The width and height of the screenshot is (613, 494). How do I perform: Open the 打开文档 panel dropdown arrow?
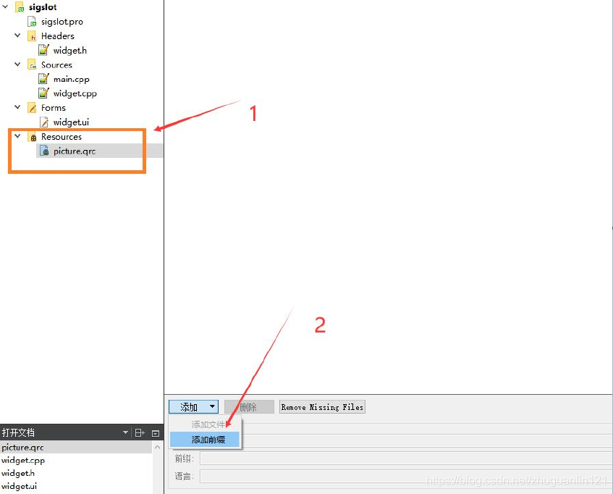tap(125, 432)
